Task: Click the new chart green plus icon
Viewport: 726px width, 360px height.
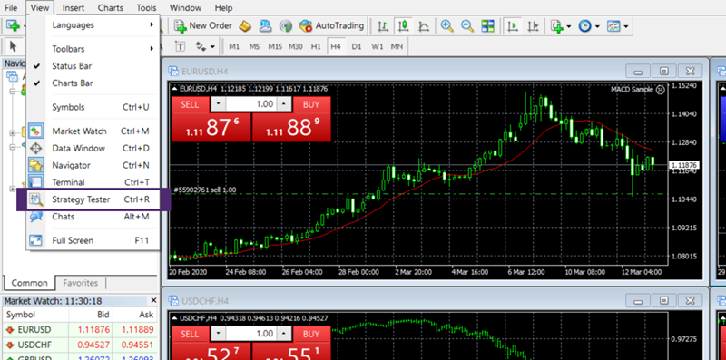Action: [x=13, y=26]
